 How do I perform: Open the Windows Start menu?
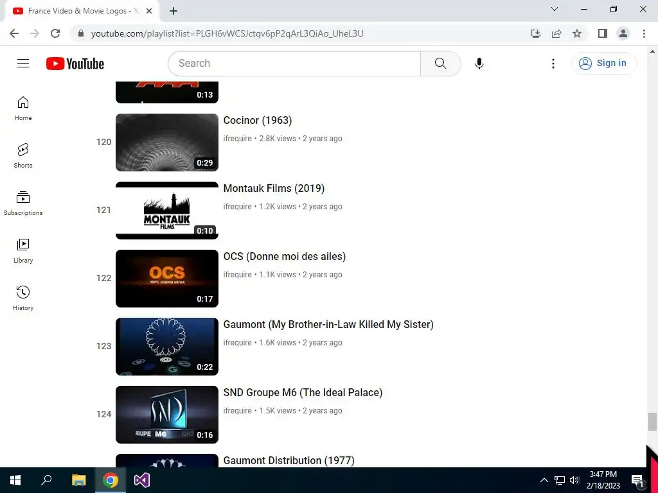(15, 480)
